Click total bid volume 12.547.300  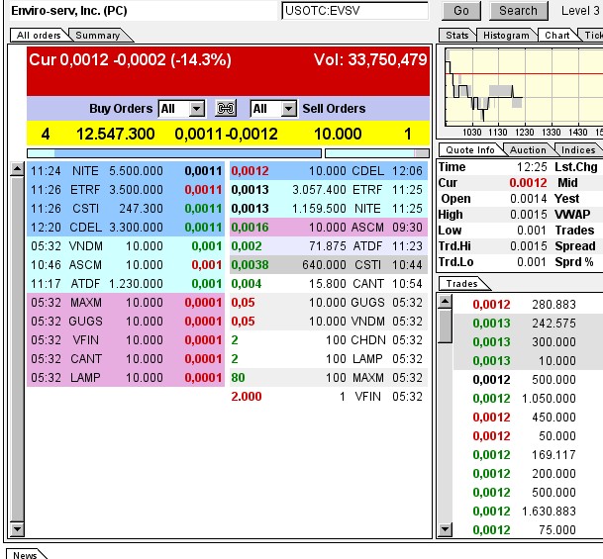click(x=116, y=135)
